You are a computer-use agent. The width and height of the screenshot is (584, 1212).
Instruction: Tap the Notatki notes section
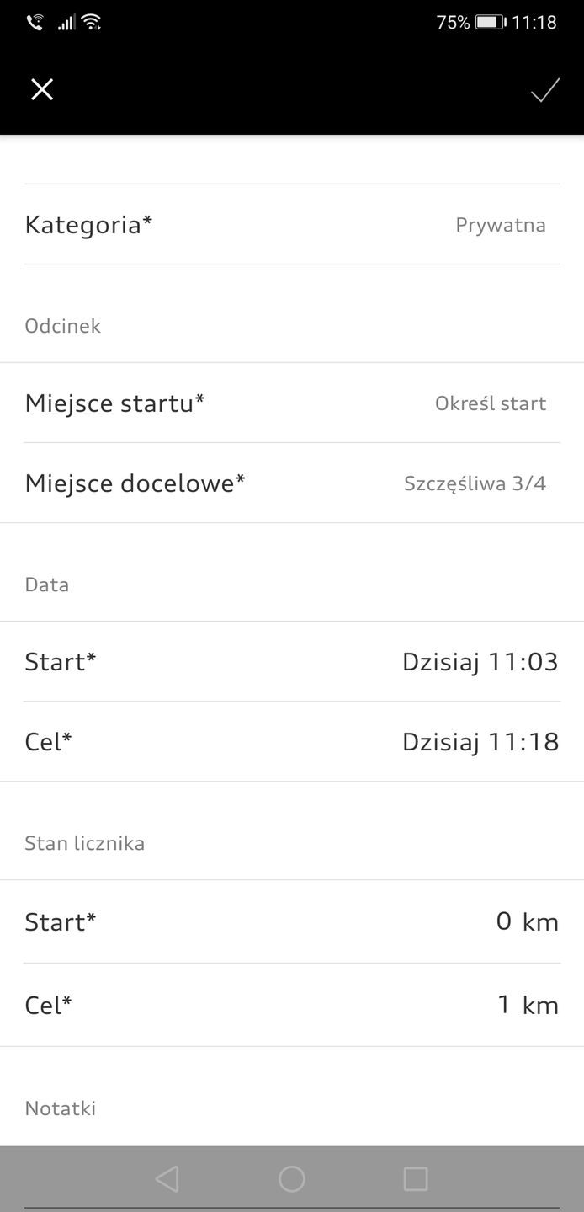(x=61, y=1108)
